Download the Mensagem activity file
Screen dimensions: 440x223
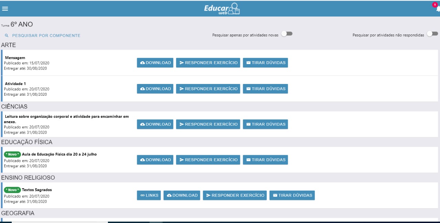click(x=155, y=63)
